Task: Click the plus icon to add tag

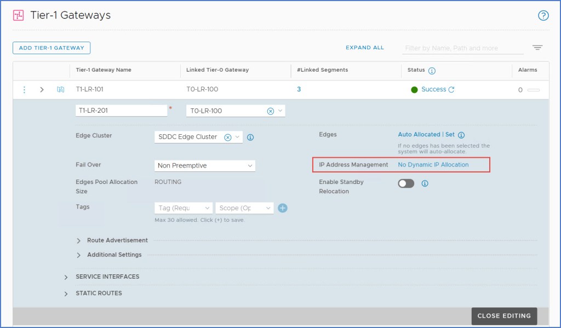Action: coord(283,208)
